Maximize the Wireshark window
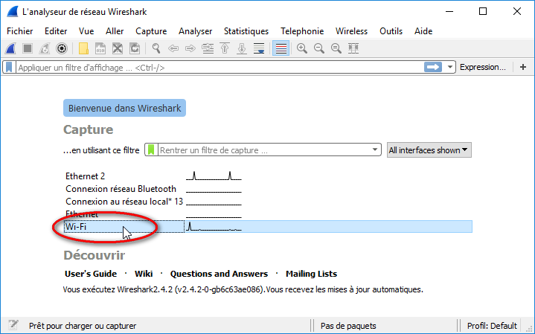 click(x=483, y=12)
